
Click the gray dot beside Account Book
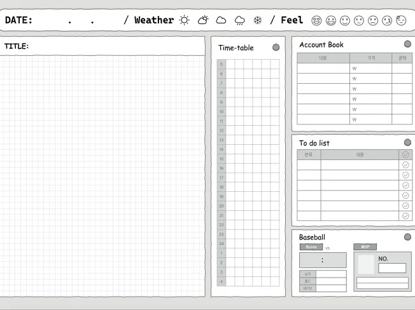(x=407, y=44)
